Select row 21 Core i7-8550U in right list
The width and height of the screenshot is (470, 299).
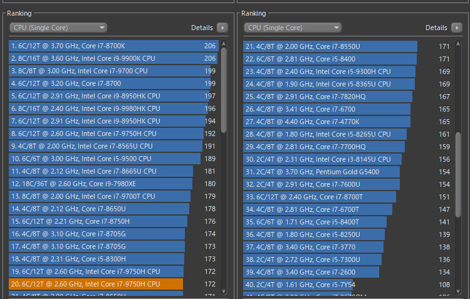coord(348,46)
